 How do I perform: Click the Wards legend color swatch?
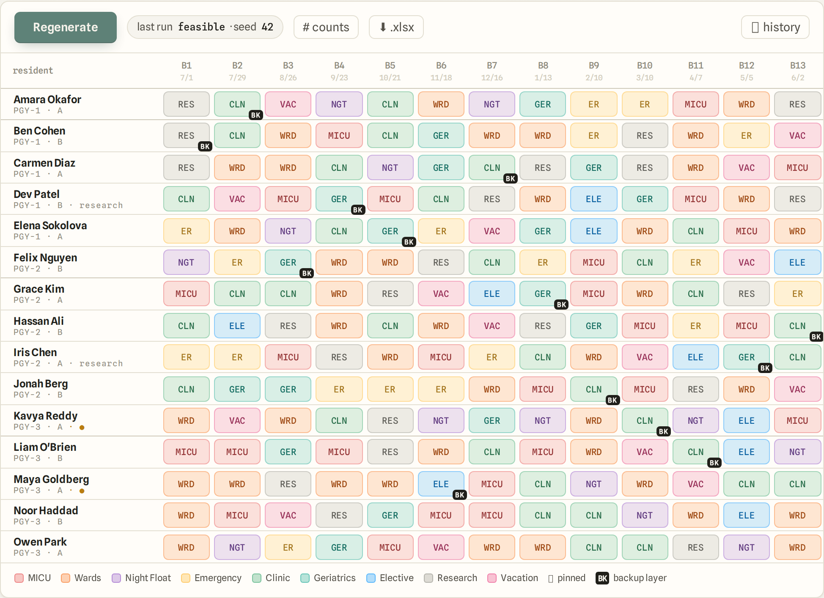[x=66, y=578]
